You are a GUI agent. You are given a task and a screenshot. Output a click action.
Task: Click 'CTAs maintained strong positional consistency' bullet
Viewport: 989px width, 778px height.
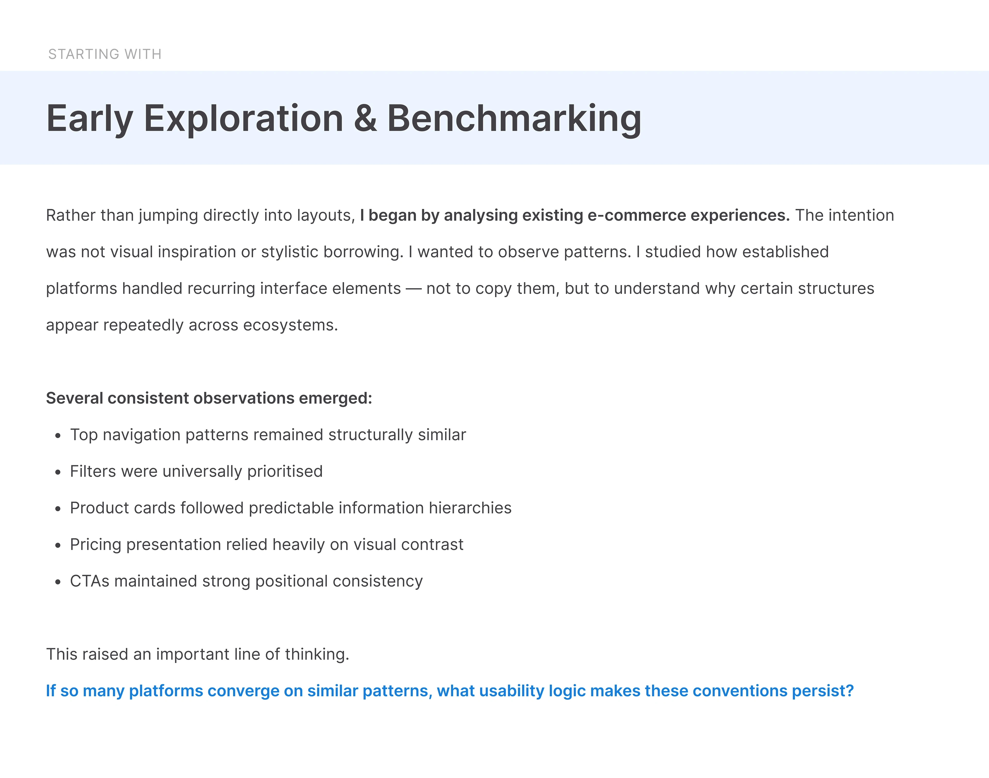click(x=246, y=581)
